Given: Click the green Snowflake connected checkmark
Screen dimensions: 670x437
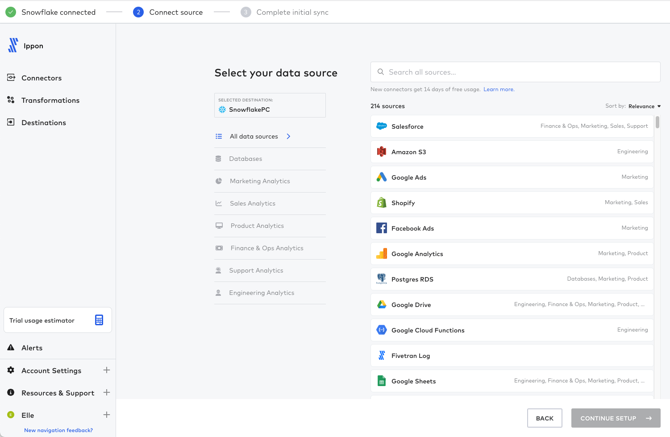Looking at the screenshot, I should (x=11, y=12).
